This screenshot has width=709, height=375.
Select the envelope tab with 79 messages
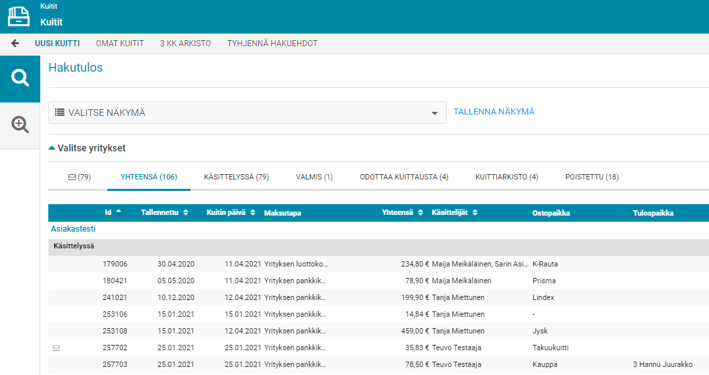pos(79,177)
